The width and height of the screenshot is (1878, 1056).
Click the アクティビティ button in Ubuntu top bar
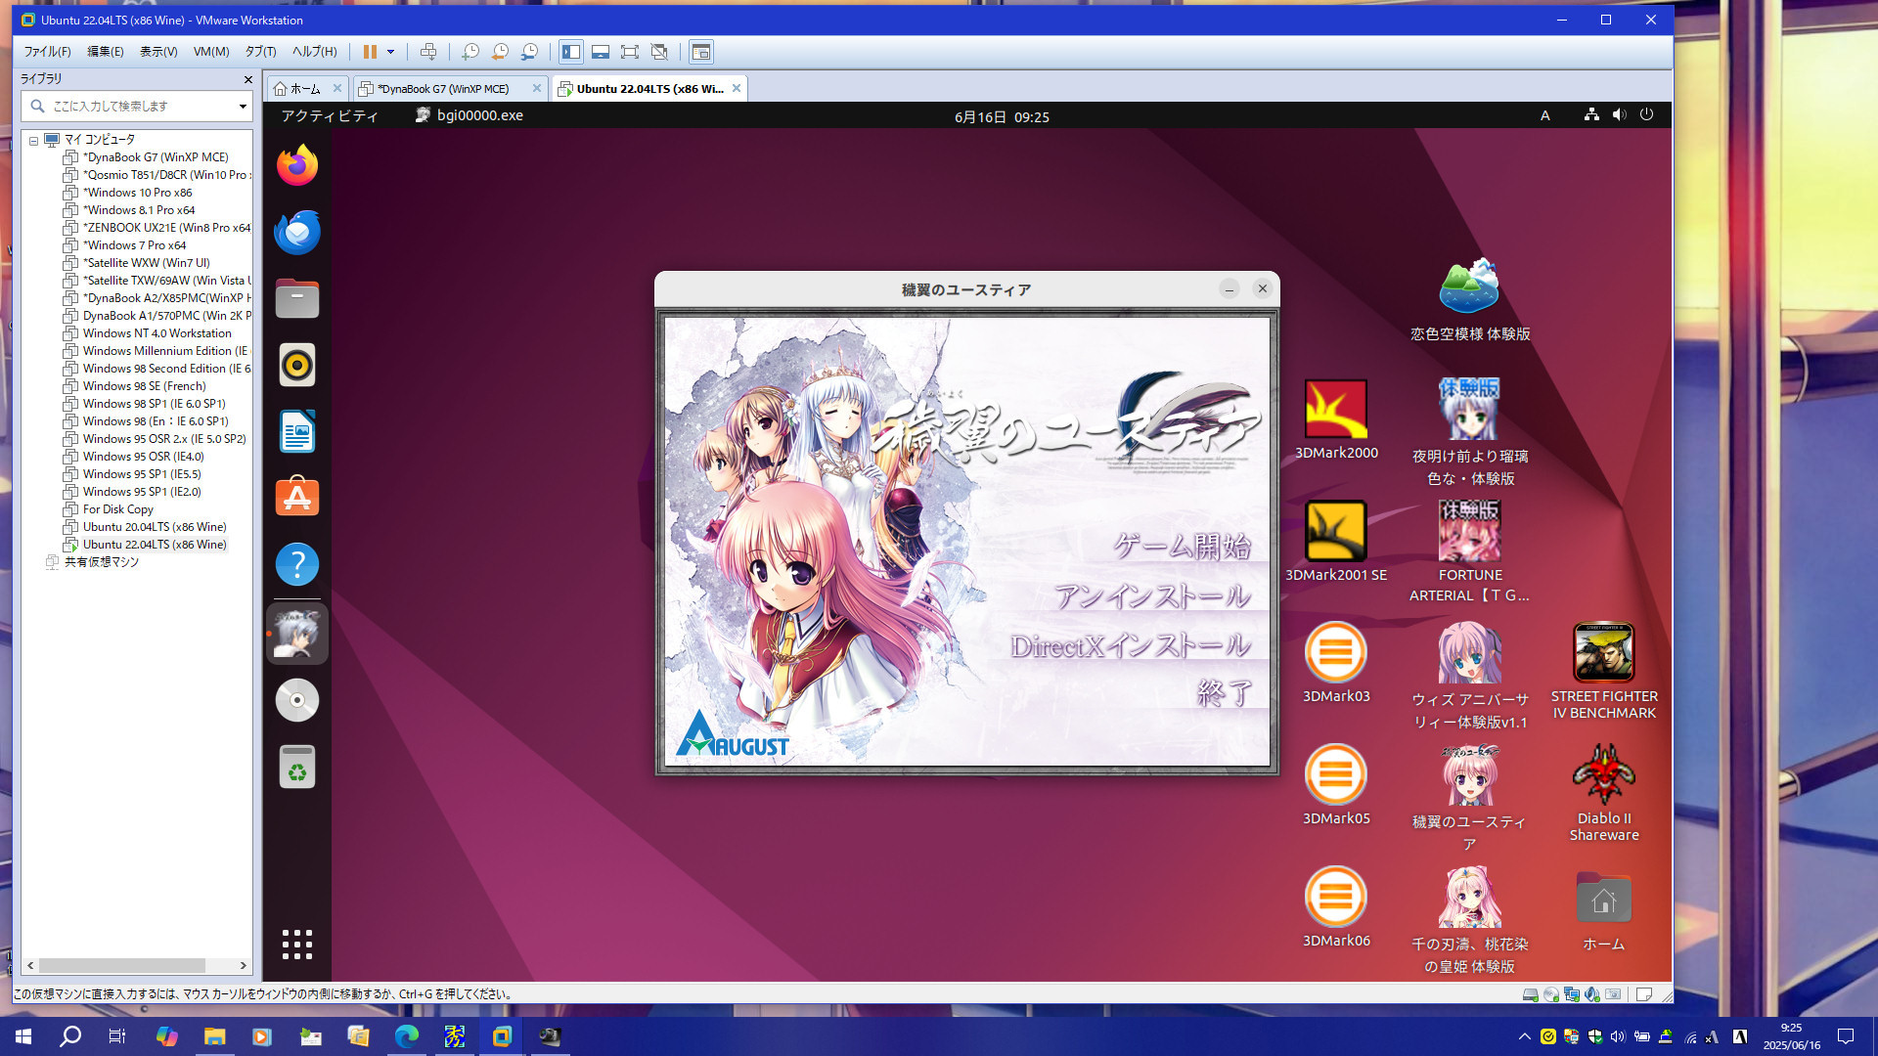330,115
